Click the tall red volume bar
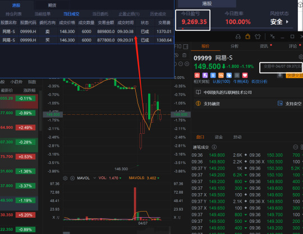The height and width of the screenshot is (234, 303). tap(135, 204)
